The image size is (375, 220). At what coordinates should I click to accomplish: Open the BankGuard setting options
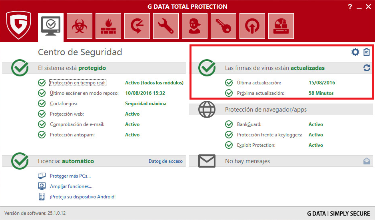(249, 124)
